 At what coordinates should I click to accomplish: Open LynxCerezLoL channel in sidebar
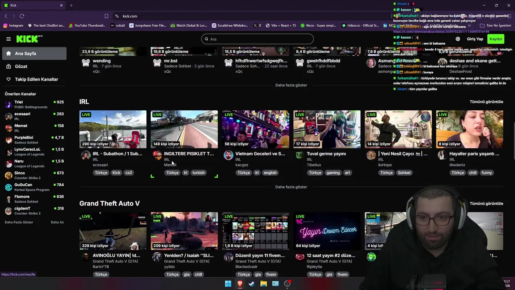34,152
